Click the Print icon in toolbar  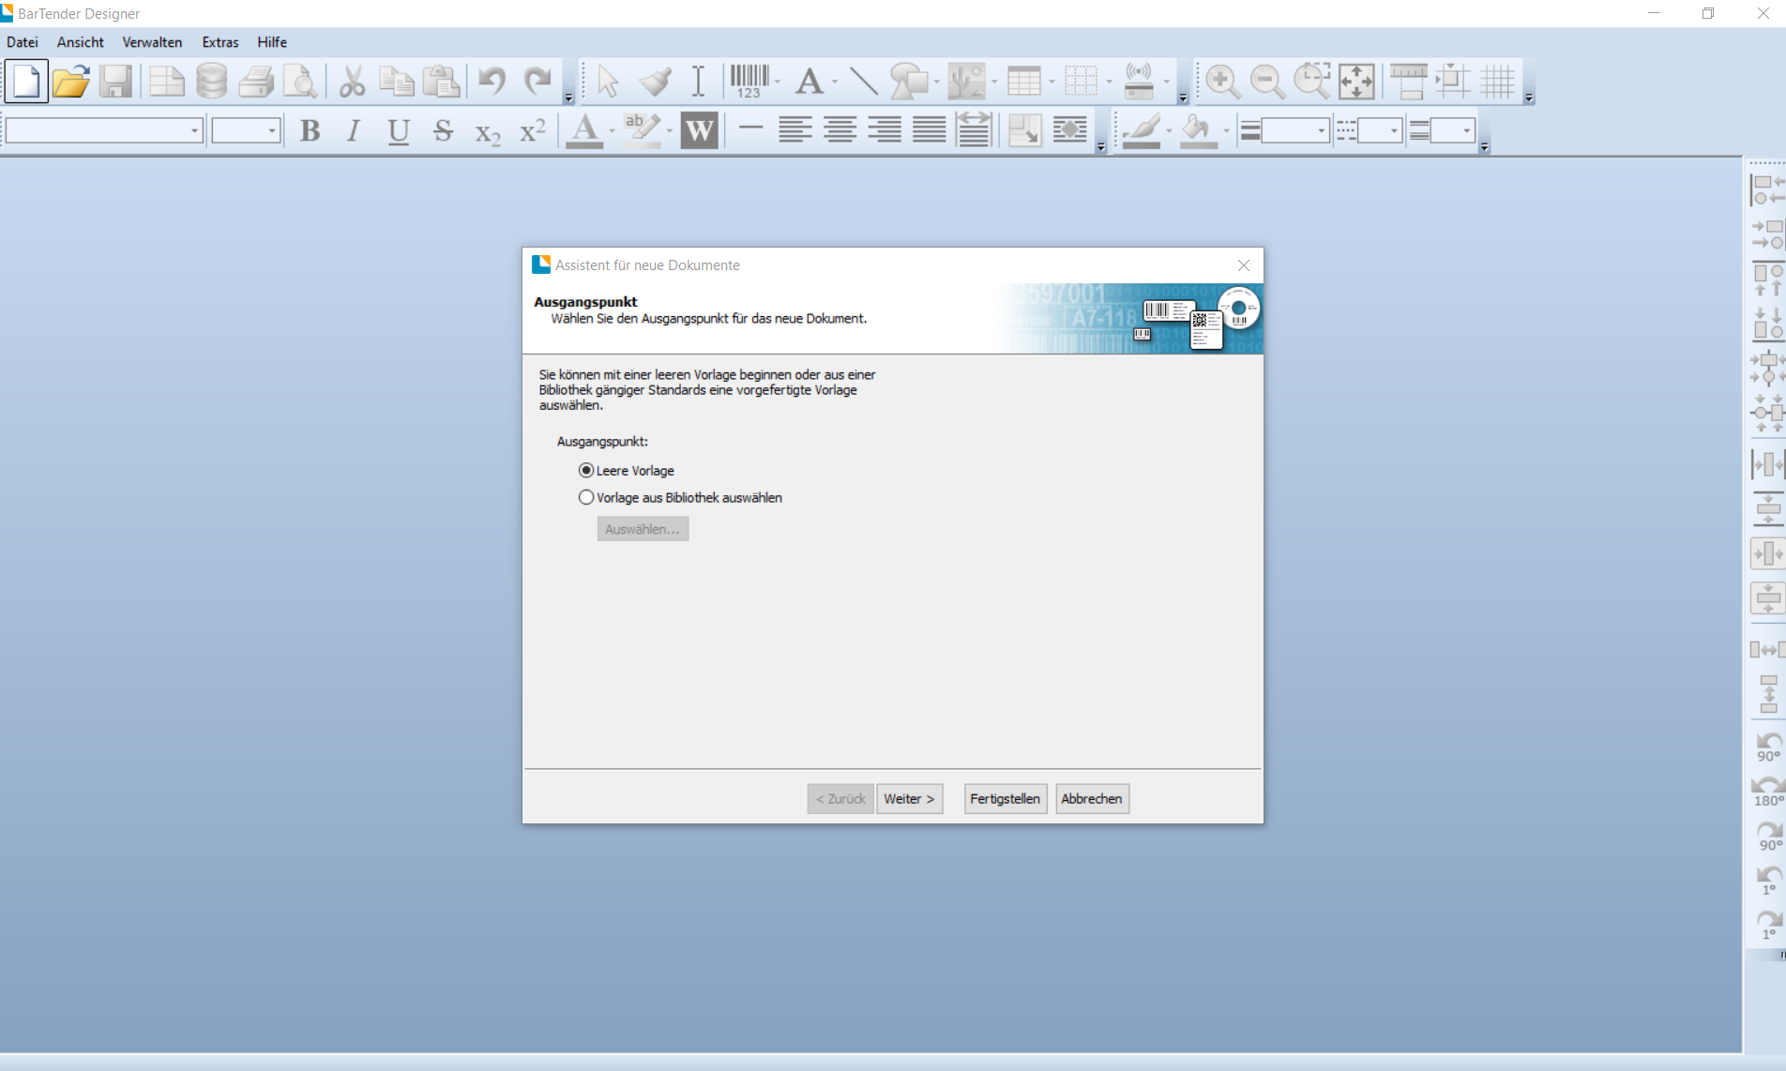(255, 82)
